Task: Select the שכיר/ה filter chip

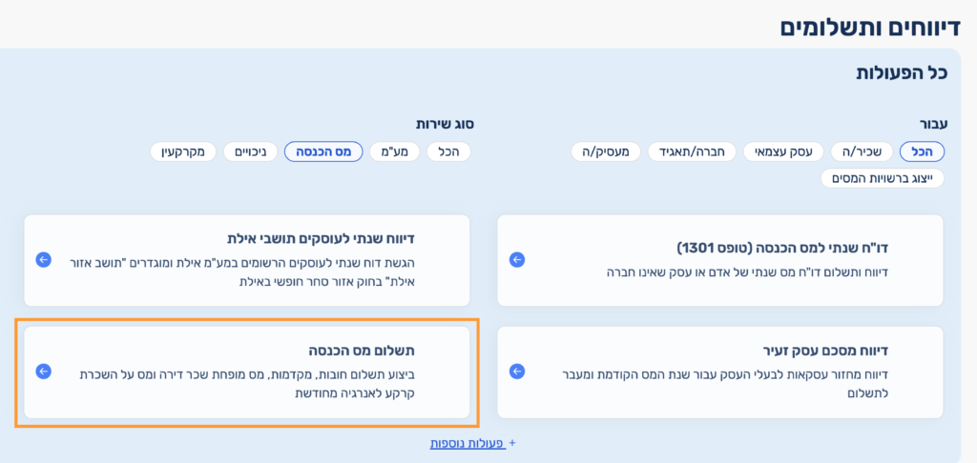Action: coord(862,151)
